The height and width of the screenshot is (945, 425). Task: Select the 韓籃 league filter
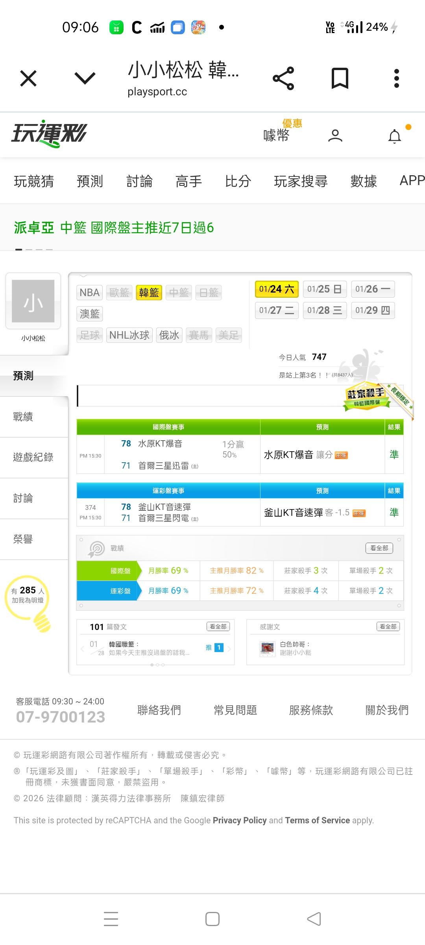pos(149,293)
